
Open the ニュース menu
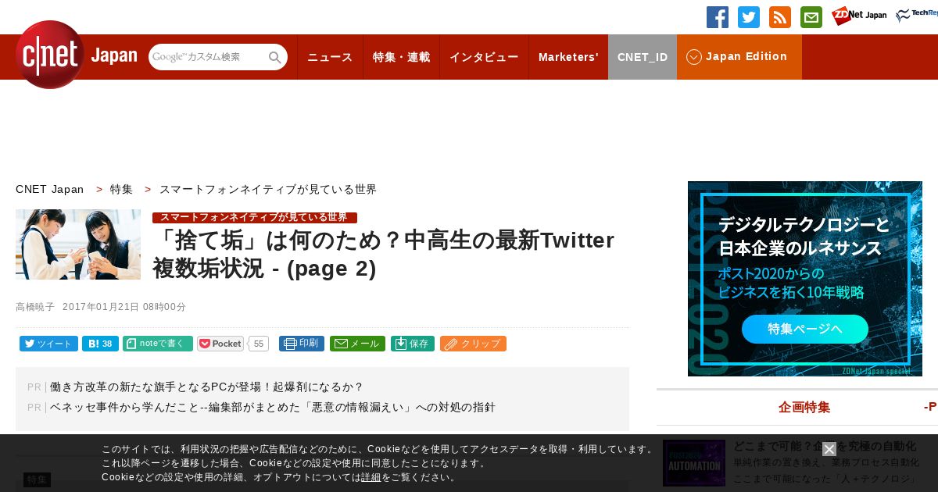click(330, 57)
